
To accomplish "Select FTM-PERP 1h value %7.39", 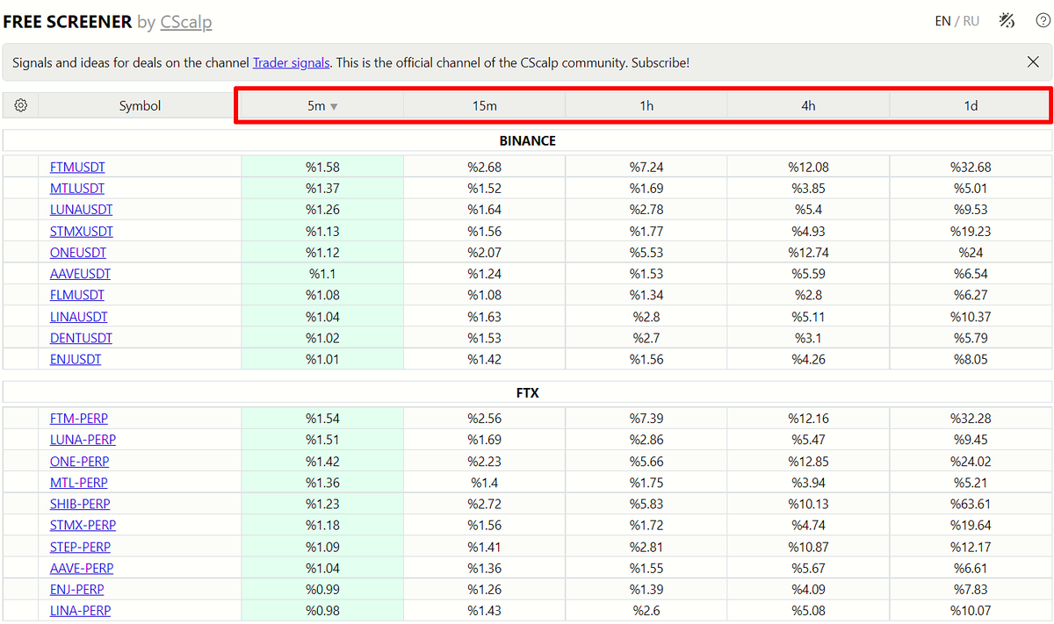I will 646,419.
